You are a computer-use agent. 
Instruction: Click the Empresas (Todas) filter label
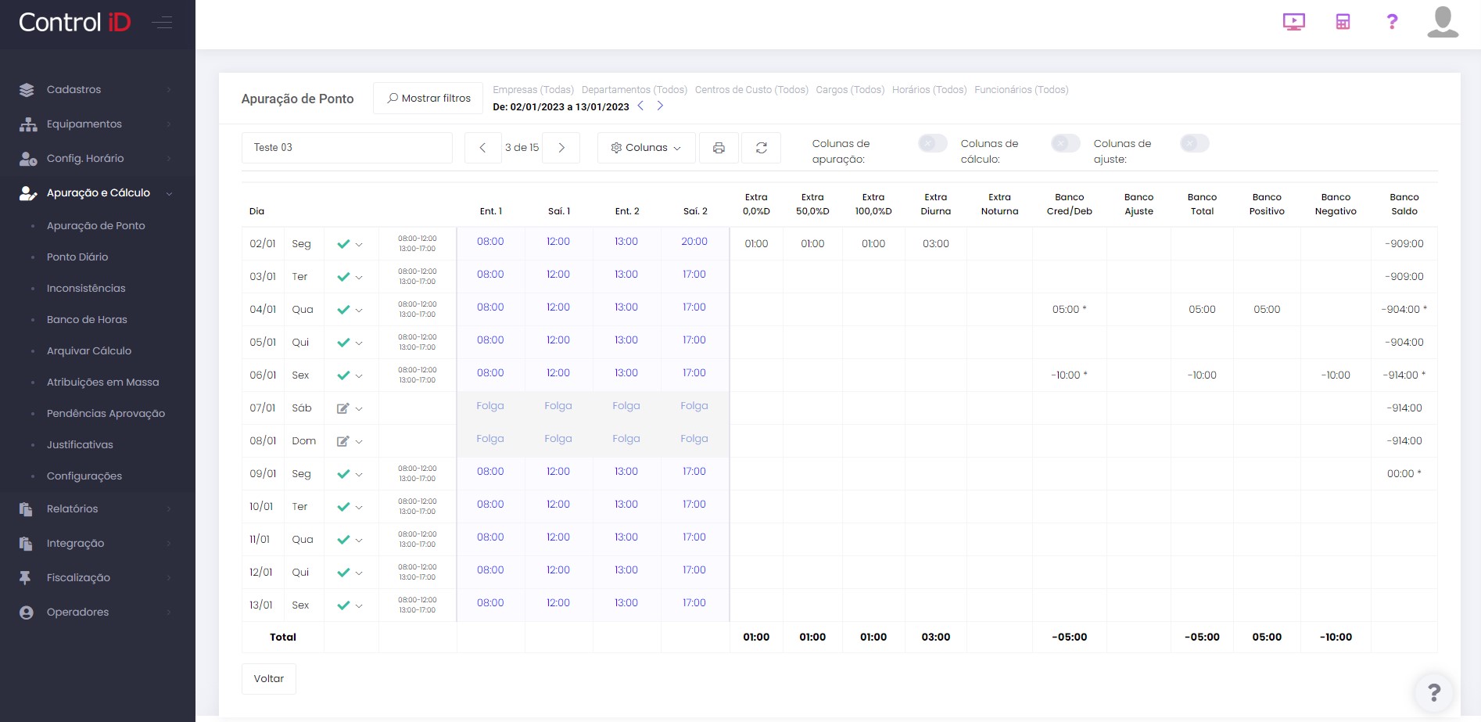[x=533, y=90]
